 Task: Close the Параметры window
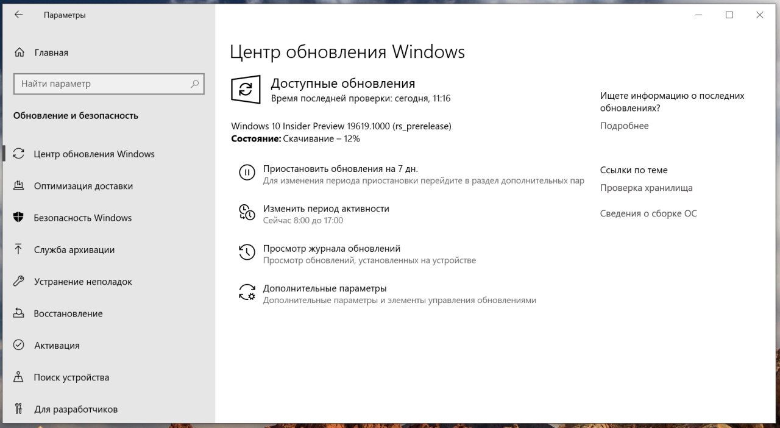[759, 15]
